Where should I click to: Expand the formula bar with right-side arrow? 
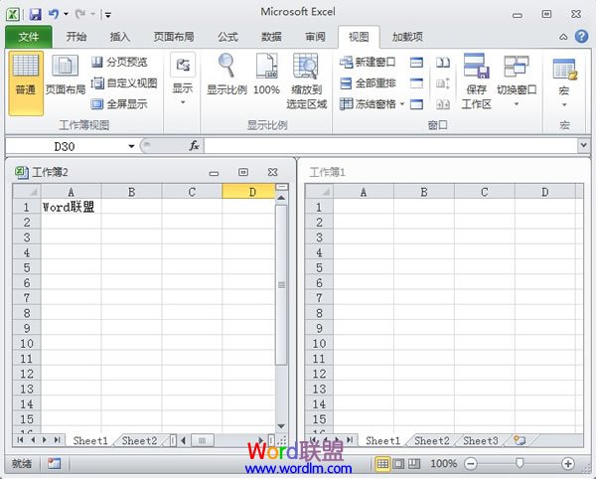(x=583, y=145)
